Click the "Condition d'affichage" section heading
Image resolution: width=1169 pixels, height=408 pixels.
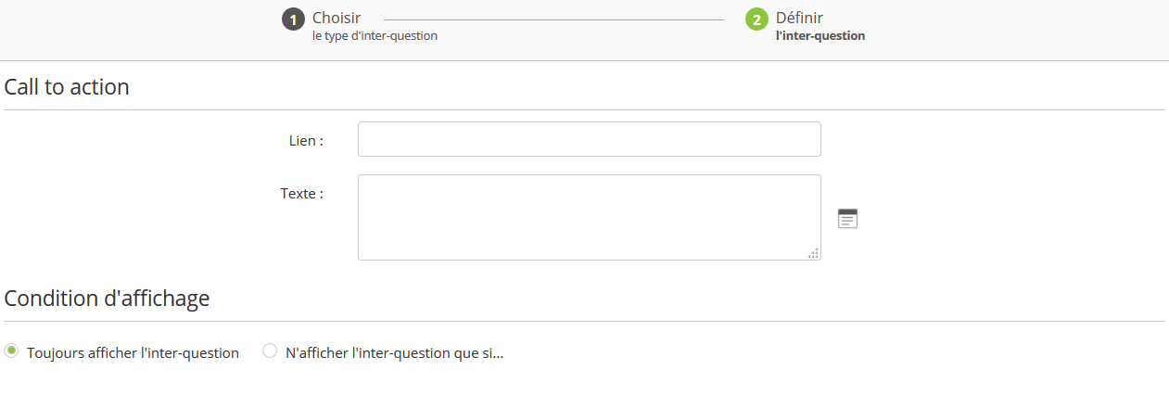click(107, 299)
